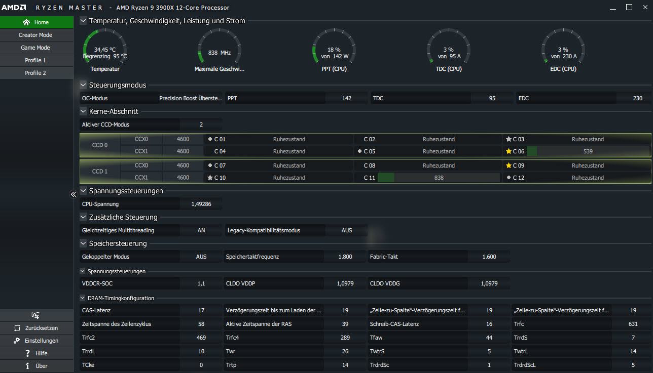The image size is (653, 373).
Task: Click the Aktiver CCD-Modus value 2
Action: coord(201,125)
